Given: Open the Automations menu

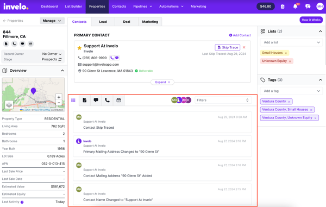Looking at the screenshot, I should (x=171, y=7).
